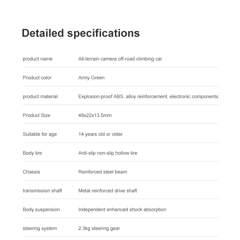Click the 48x22x13.5mm size value
The width and height of the screenshot is (240, 240).
click(95, 115)
